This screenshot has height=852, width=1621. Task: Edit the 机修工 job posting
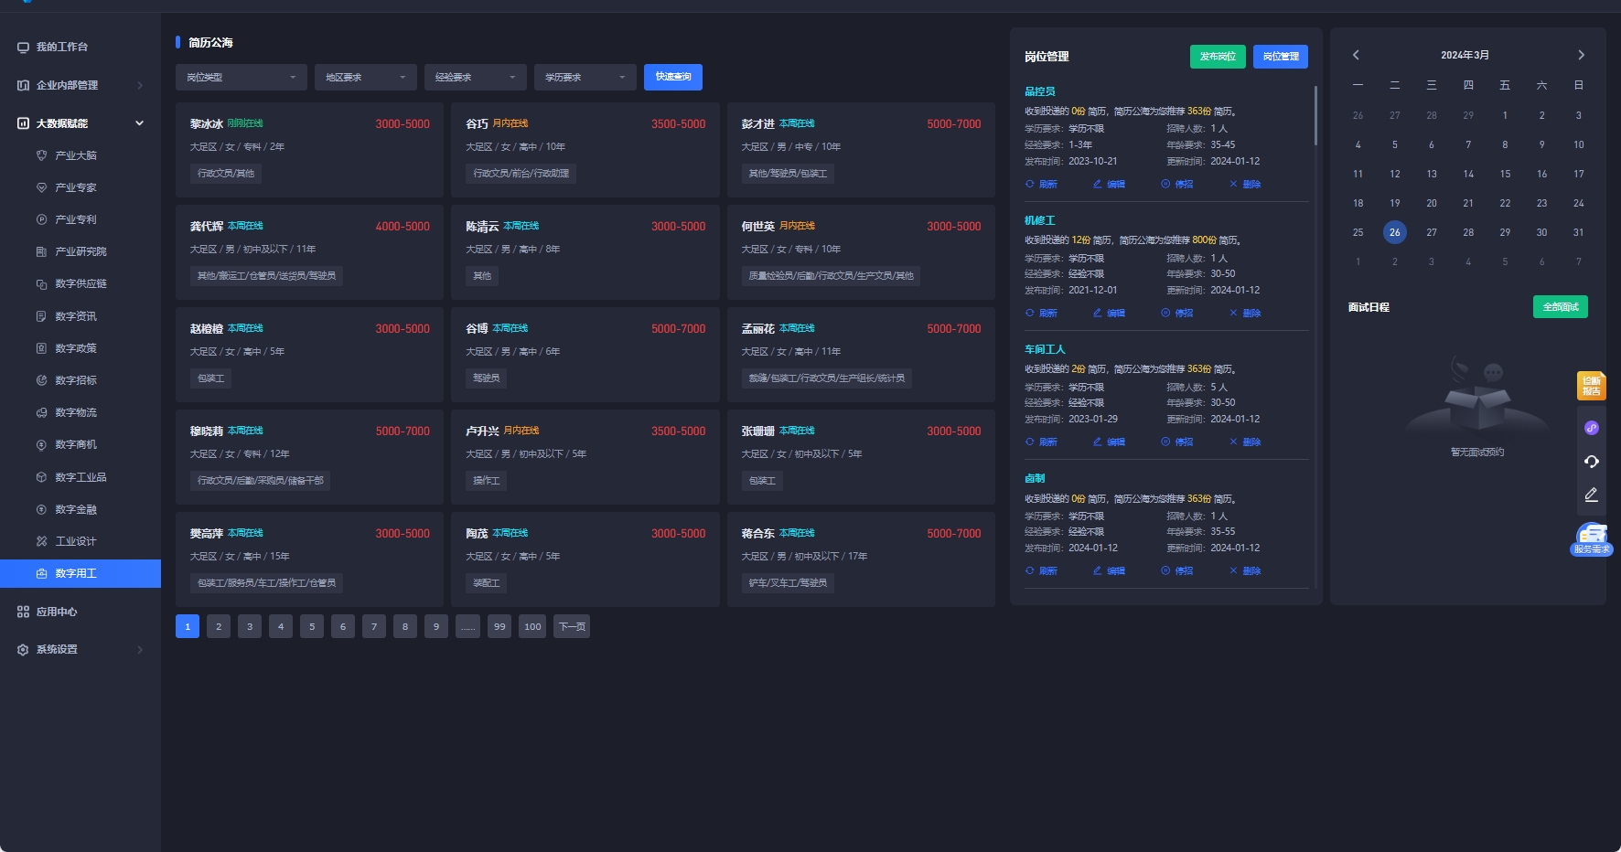pyautogui.click(x=1109, y=313)
